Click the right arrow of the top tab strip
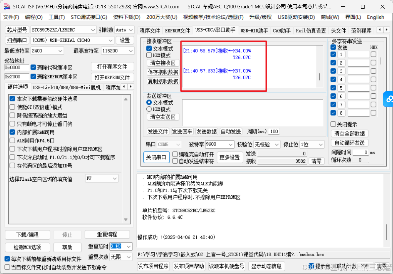Image resolution: width=393 pixels, height=274 pixels. (387, 30)
